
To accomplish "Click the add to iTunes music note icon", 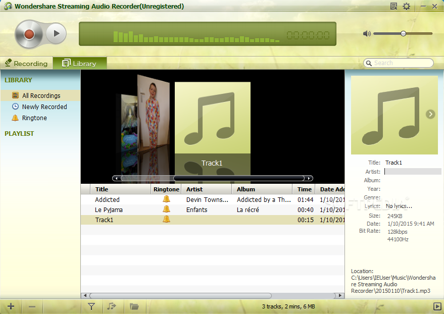I will point(112,306).
